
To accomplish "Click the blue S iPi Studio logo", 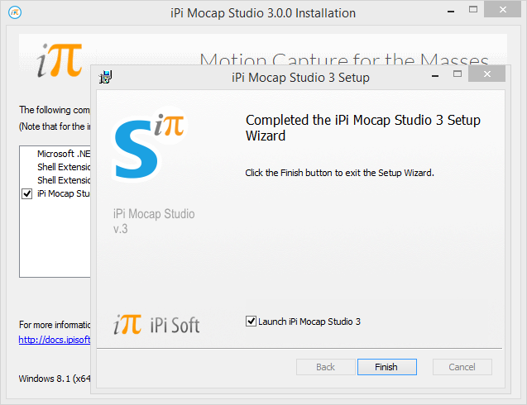I will 150,145.
